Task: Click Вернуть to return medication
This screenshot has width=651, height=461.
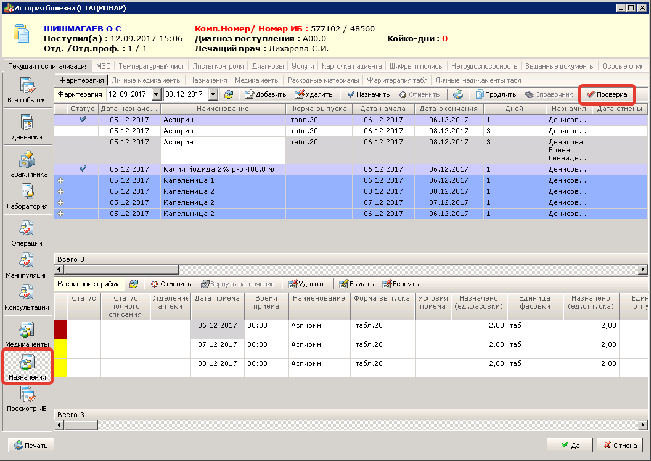Action: [x=401, y=284]
